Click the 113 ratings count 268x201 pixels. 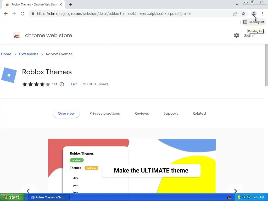click(x=54, y=84)
